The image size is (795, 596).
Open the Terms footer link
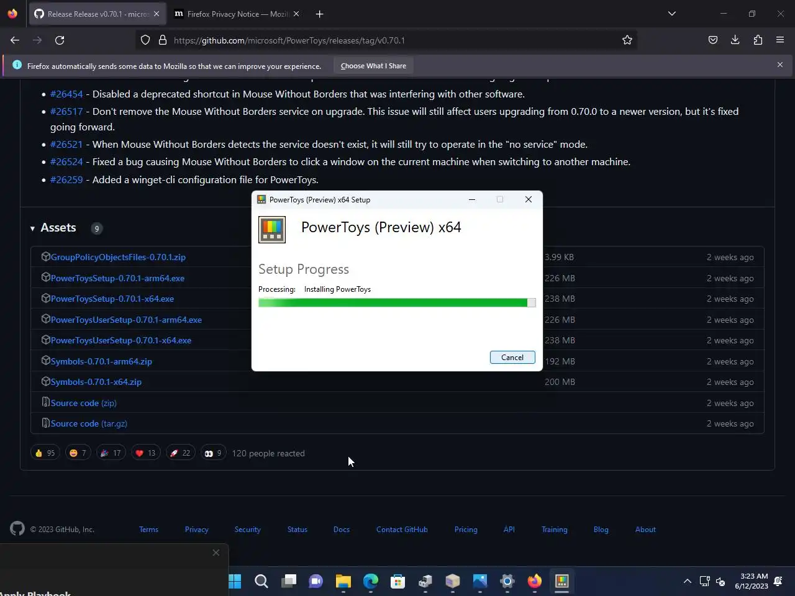tap(148, 530)
